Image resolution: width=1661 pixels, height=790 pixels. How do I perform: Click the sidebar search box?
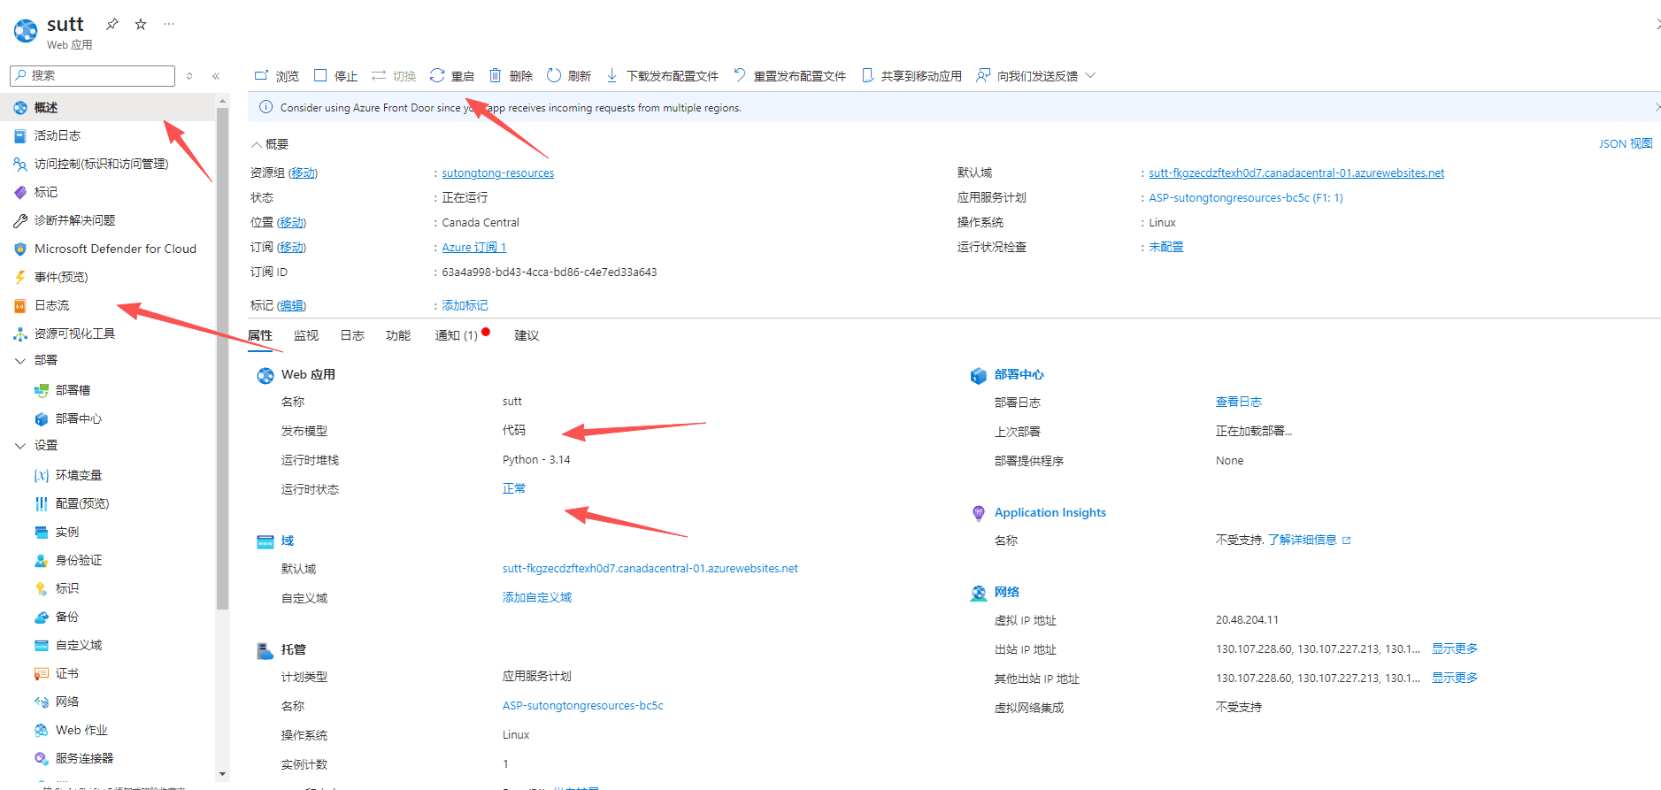93,76
